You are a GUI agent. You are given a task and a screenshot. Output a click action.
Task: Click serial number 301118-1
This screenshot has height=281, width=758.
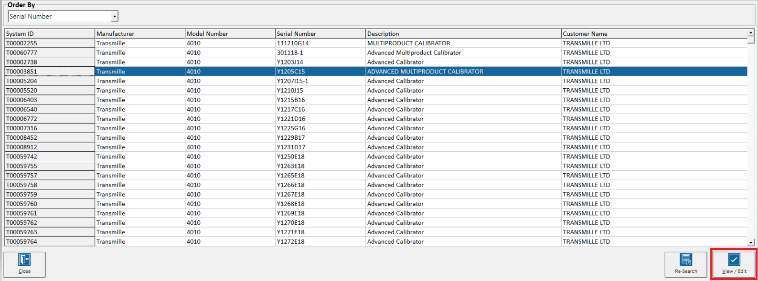[290, 52]
